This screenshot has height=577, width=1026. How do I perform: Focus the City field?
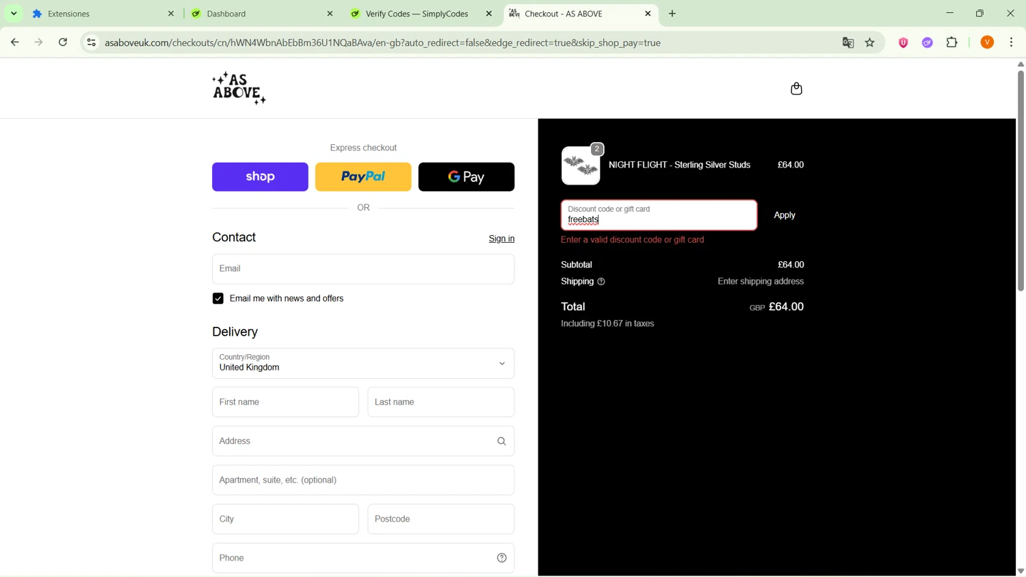285,520
